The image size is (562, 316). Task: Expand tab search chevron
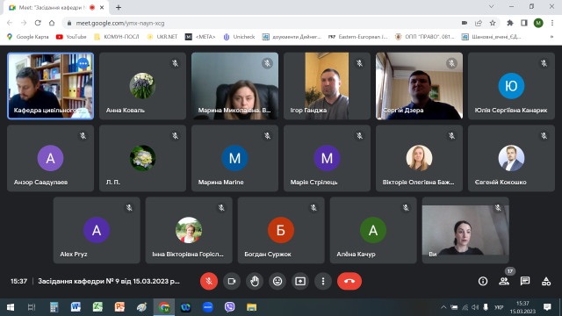492,6
